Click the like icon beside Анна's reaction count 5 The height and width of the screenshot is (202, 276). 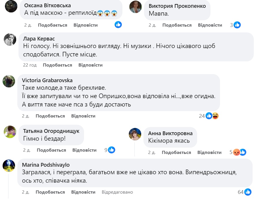(x=243, y=152)
